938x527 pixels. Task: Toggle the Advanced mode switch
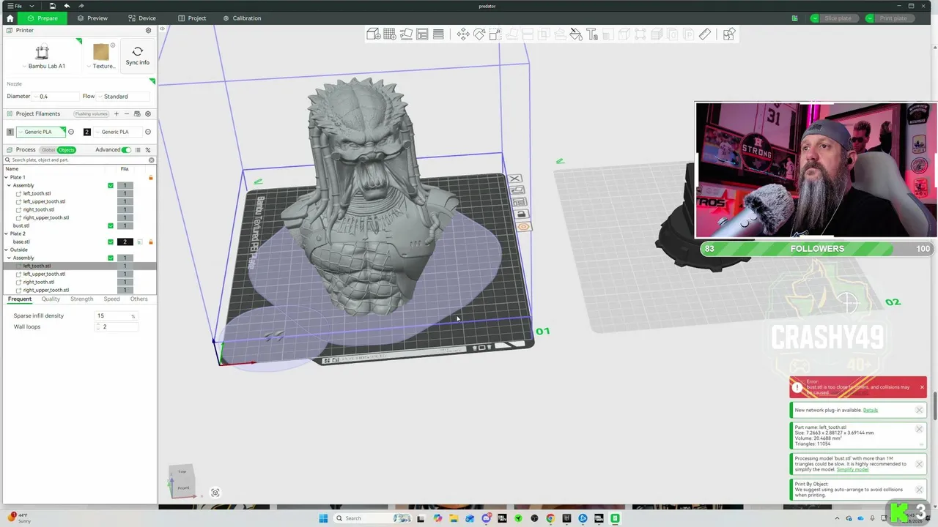click(126, 150)
